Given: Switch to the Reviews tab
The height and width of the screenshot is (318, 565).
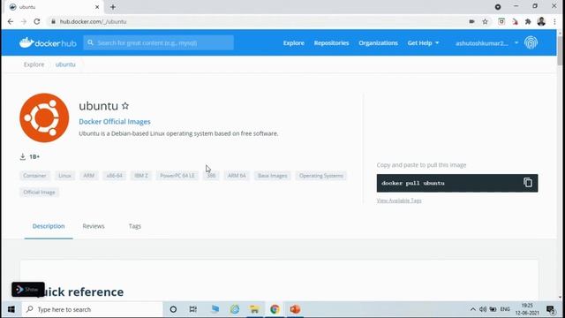Looking at the screenshot, I should (x=94, y=226).
